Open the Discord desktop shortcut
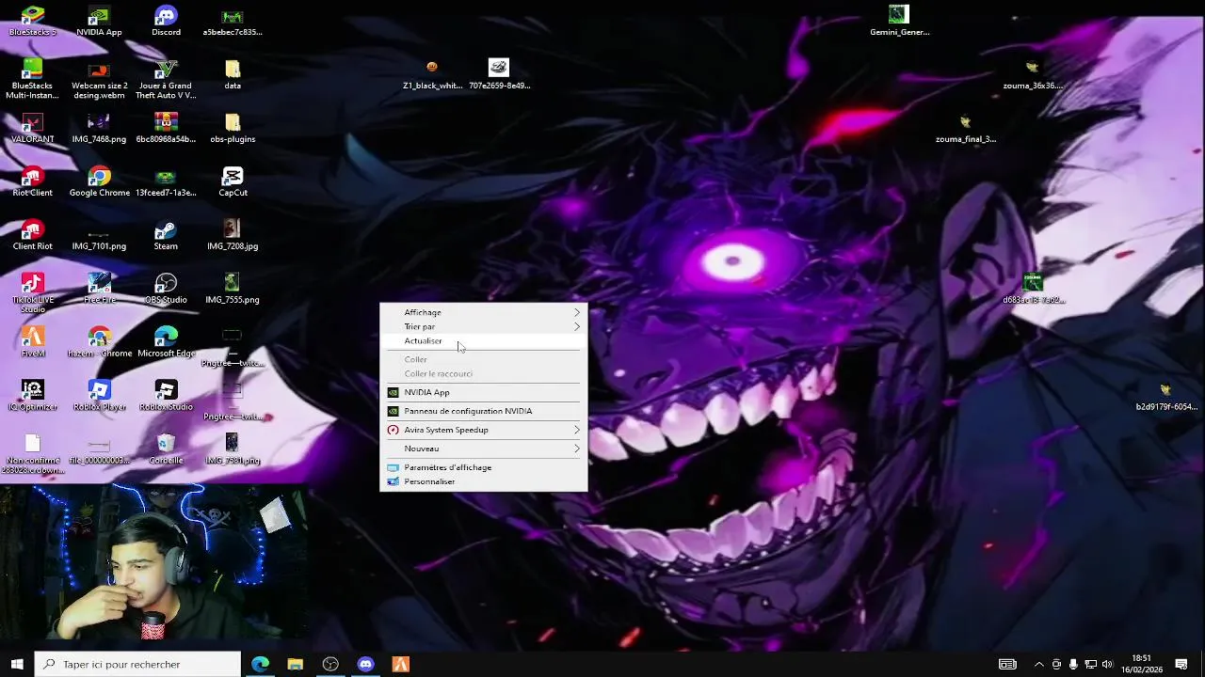This screenshot has width=1205, height=677. point(166,21)
